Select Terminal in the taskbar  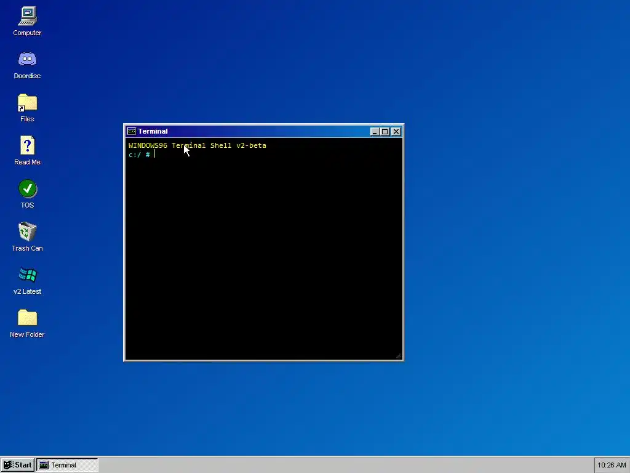pyautogui.click(x=67, y=465)
